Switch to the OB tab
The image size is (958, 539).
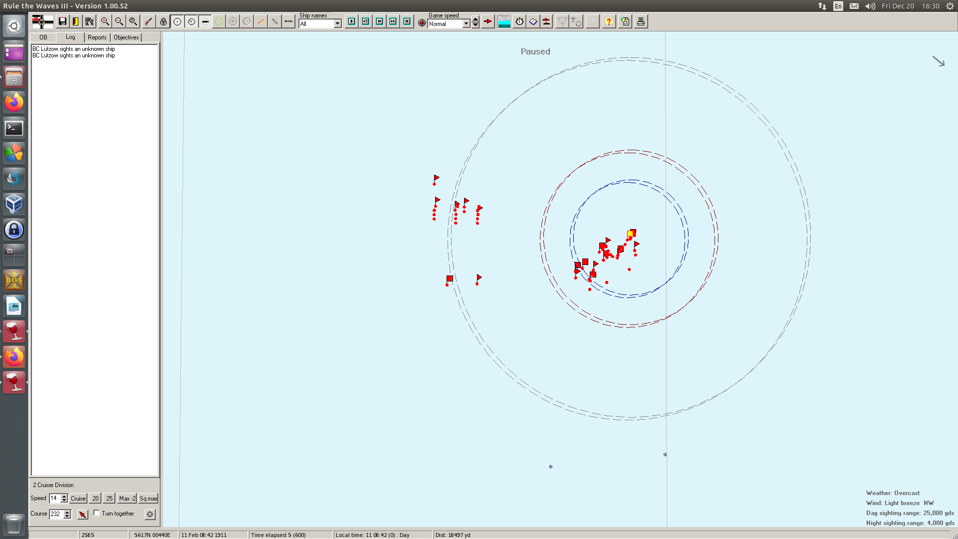tap(43, 37)
